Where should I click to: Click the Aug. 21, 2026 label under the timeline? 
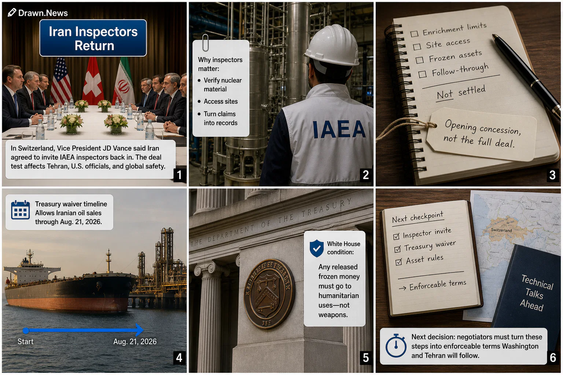point(135,342)
